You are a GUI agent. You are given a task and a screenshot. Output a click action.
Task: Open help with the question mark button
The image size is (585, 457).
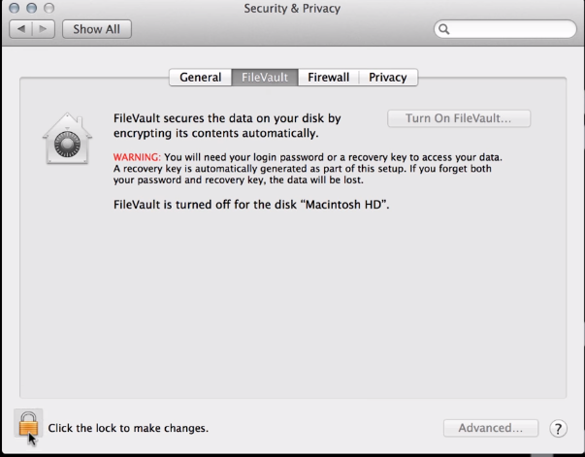[558, 429]
